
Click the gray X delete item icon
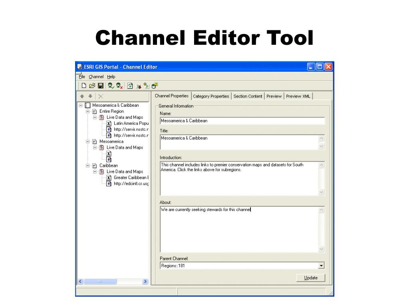click(x=101, y=96)
